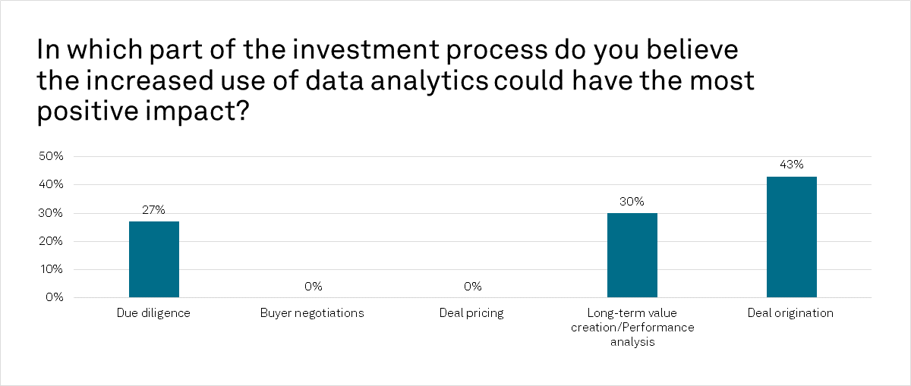This screenshot has height=386, width=911.
Task: Select the Deal origination category label
Action: 790,313
